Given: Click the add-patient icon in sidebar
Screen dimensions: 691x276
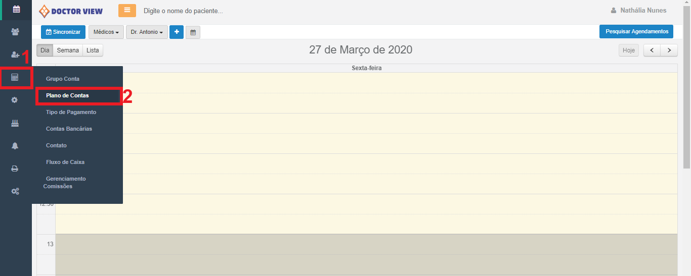Looking at the screenshot, I should click(x=15, y=54).
